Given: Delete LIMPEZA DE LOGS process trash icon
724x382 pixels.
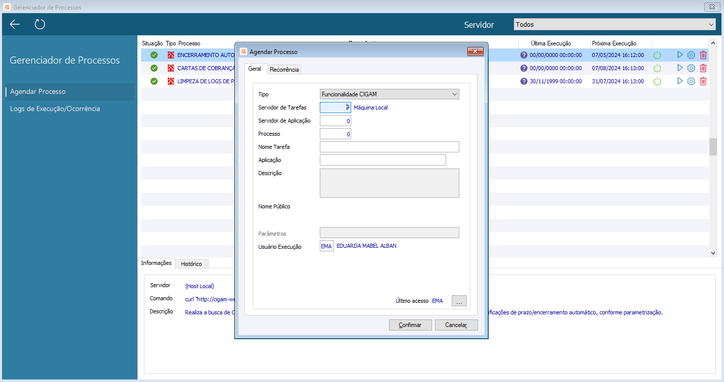Looking at the screenshot, I should tap(703, 81).
